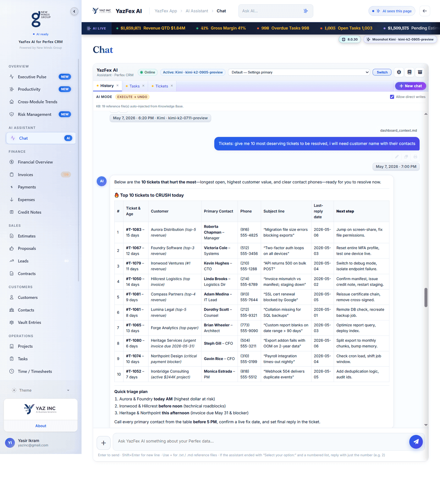Close the Tickets chat tab

(172, 86)
